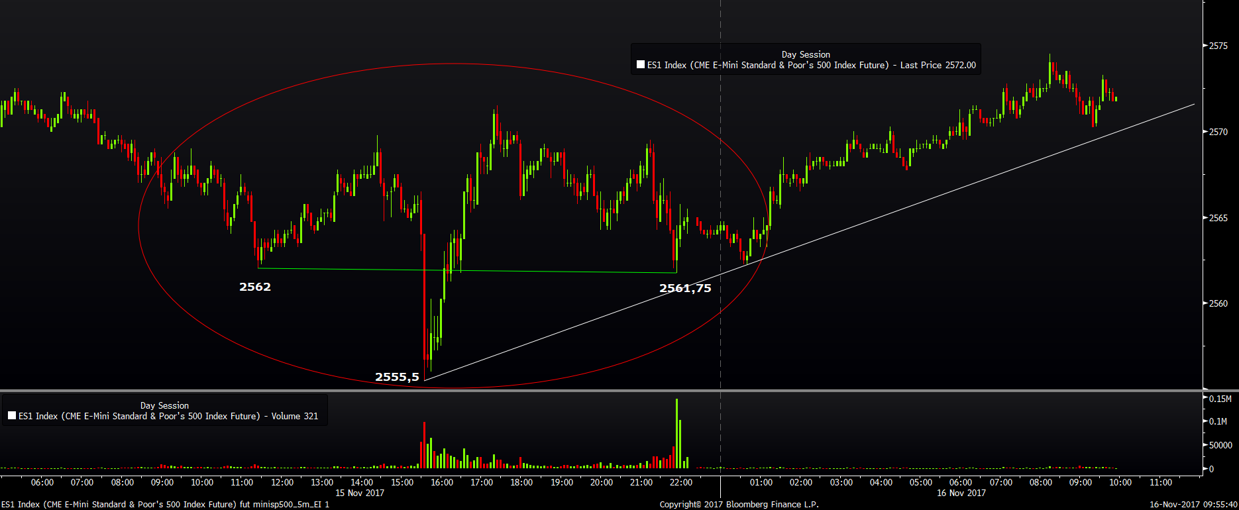Click the chart identifier text in footer
Screen dimensions: 1239x510
165,505
